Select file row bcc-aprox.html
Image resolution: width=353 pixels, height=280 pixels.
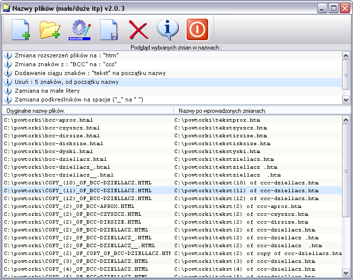(48, 120)
